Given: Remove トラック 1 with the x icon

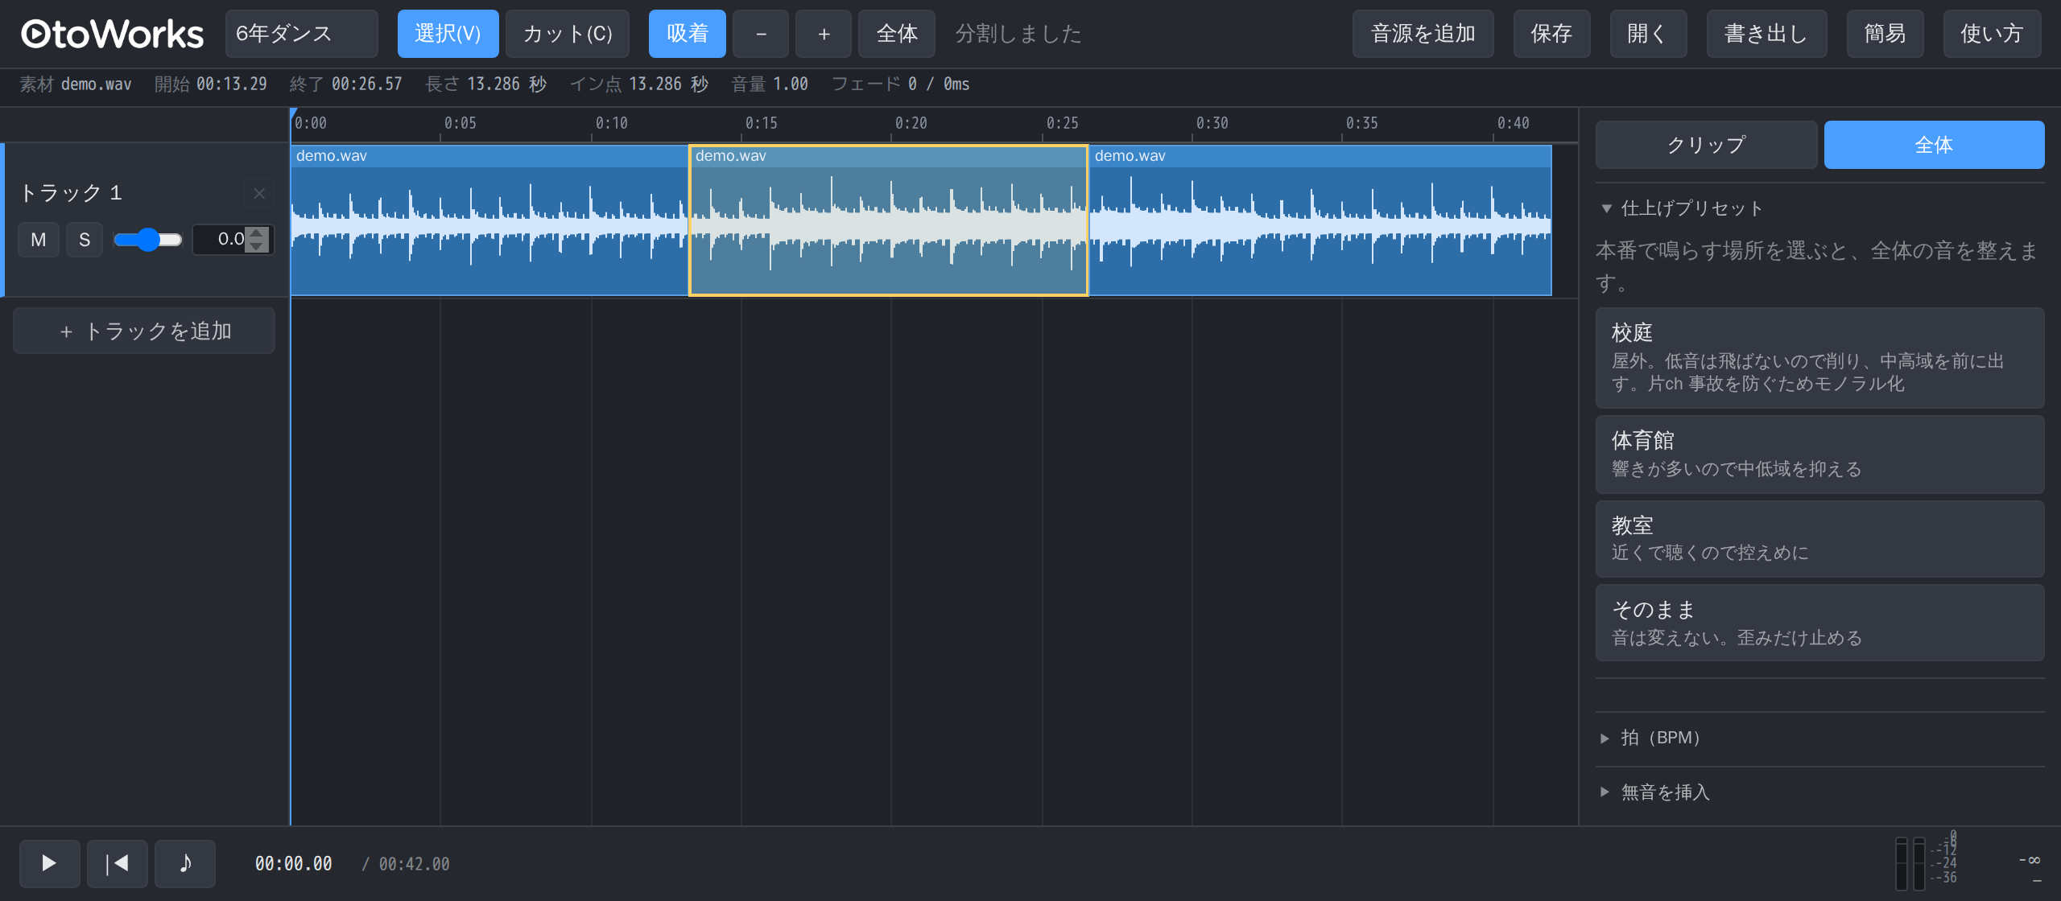Looking at the screenshot, I should click(259, 193).
